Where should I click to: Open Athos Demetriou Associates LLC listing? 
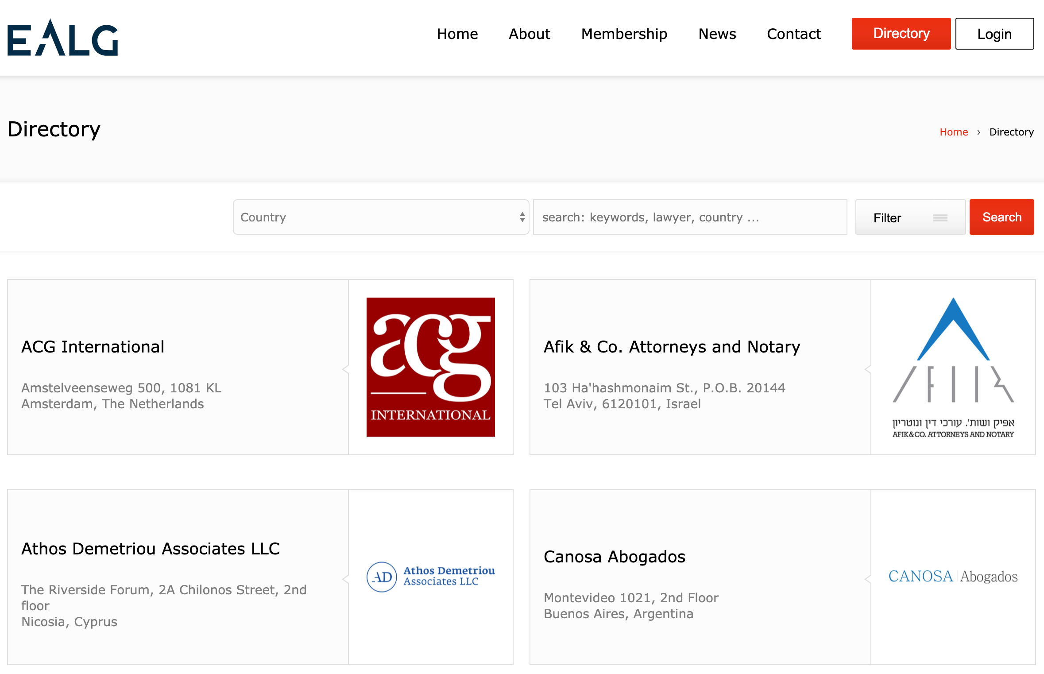[x=151, y=549]
